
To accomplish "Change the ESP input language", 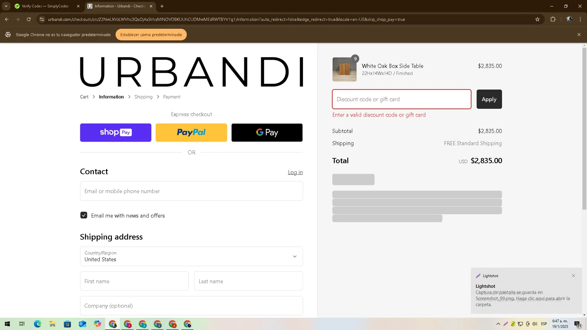I will coord(544,324).
